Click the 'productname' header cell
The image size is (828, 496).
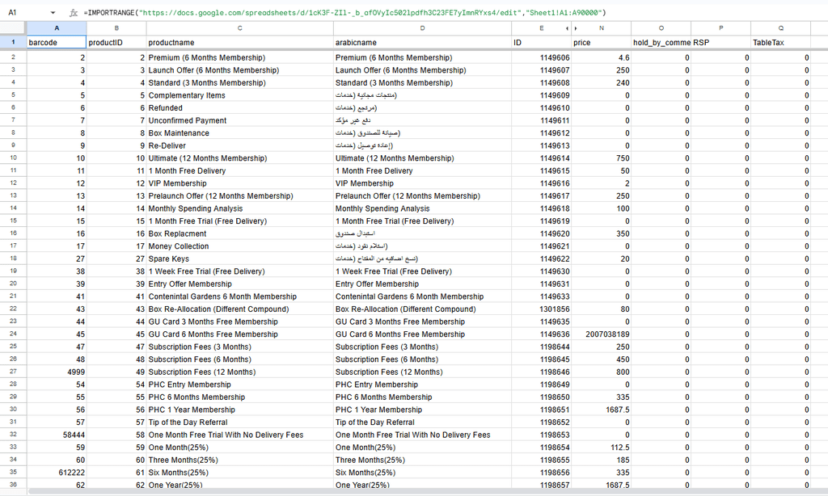[x=239, y=42]
